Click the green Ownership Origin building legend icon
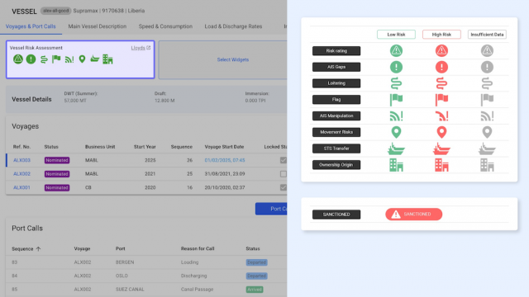Viewport: 529px width, 297px height. 396,165
